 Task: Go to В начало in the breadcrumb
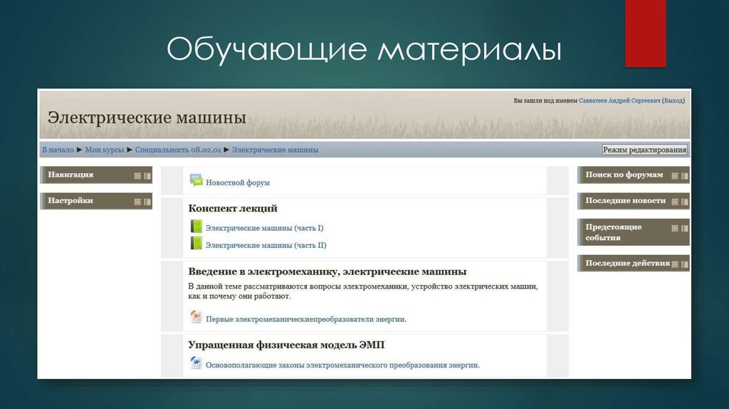click(x=58, y=150)
